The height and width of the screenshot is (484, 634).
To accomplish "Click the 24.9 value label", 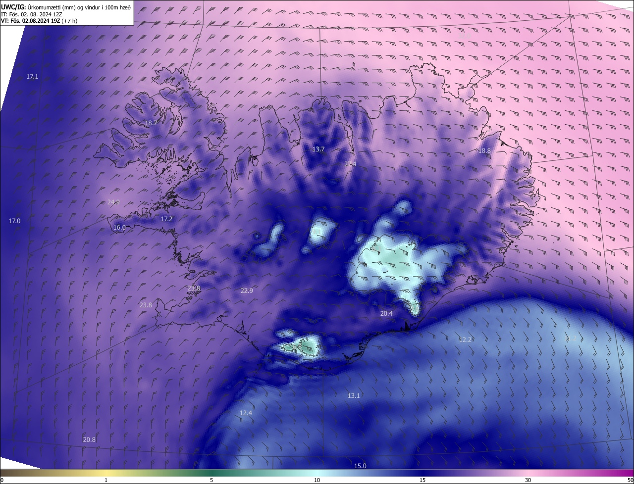I will pyautogui.click(x=113, y=202).
